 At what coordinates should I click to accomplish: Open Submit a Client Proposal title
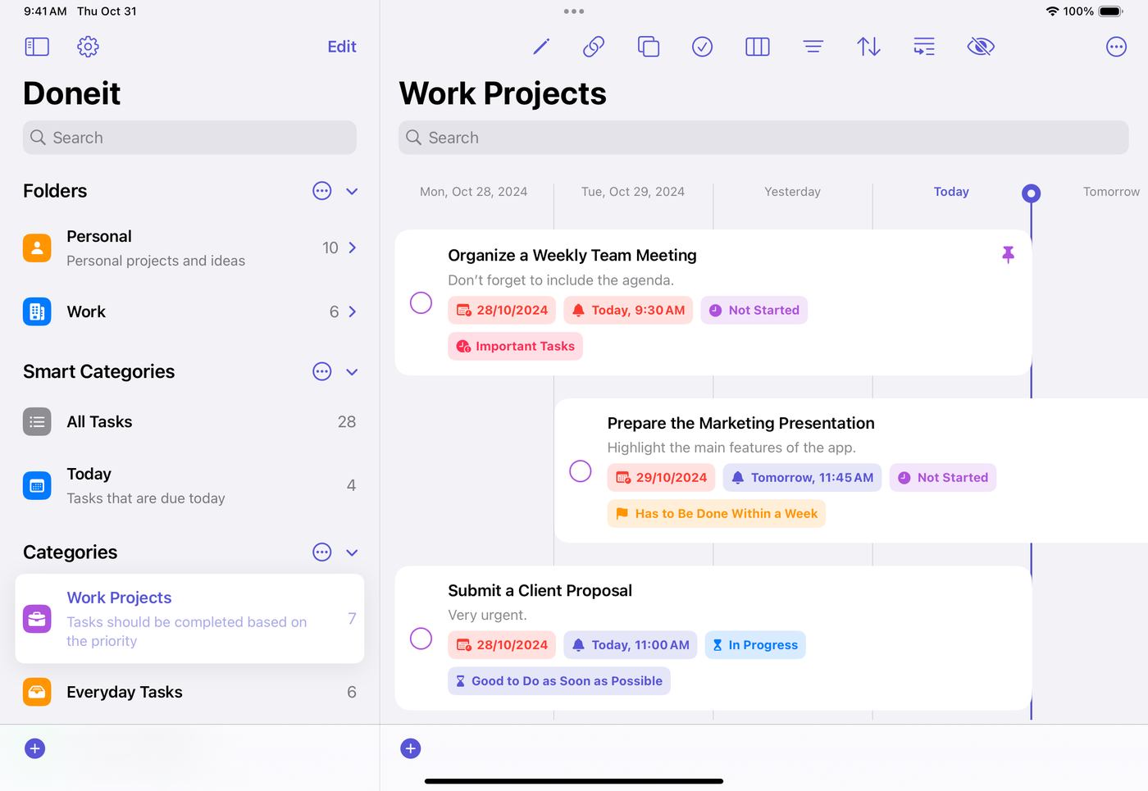[x=540, y=591]
